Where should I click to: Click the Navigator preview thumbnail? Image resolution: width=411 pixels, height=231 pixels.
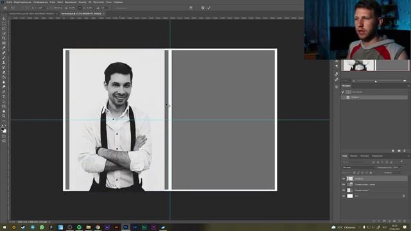point(375,65)
